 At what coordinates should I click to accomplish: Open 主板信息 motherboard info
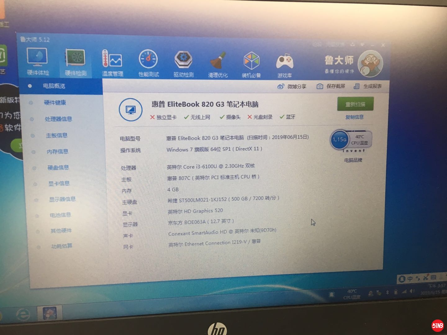[56, 135]
